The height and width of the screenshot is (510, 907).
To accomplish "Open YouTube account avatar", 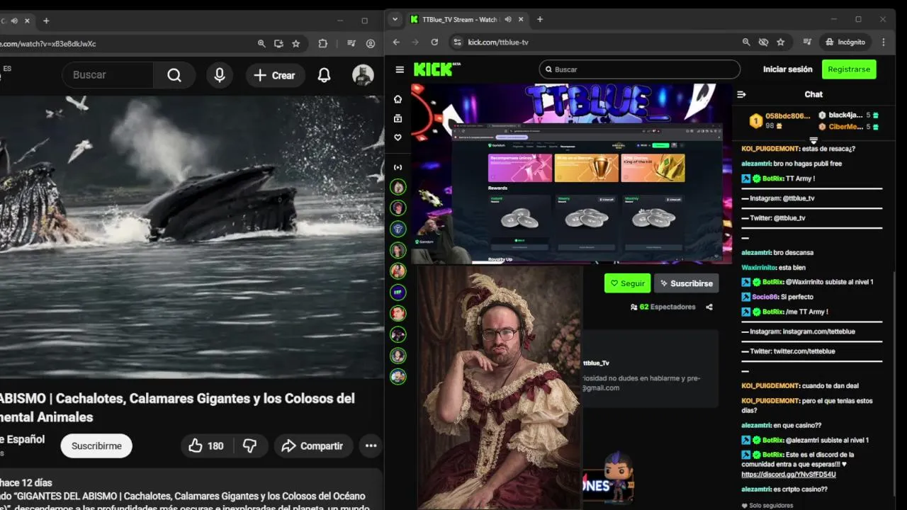I will pos(363,75).
